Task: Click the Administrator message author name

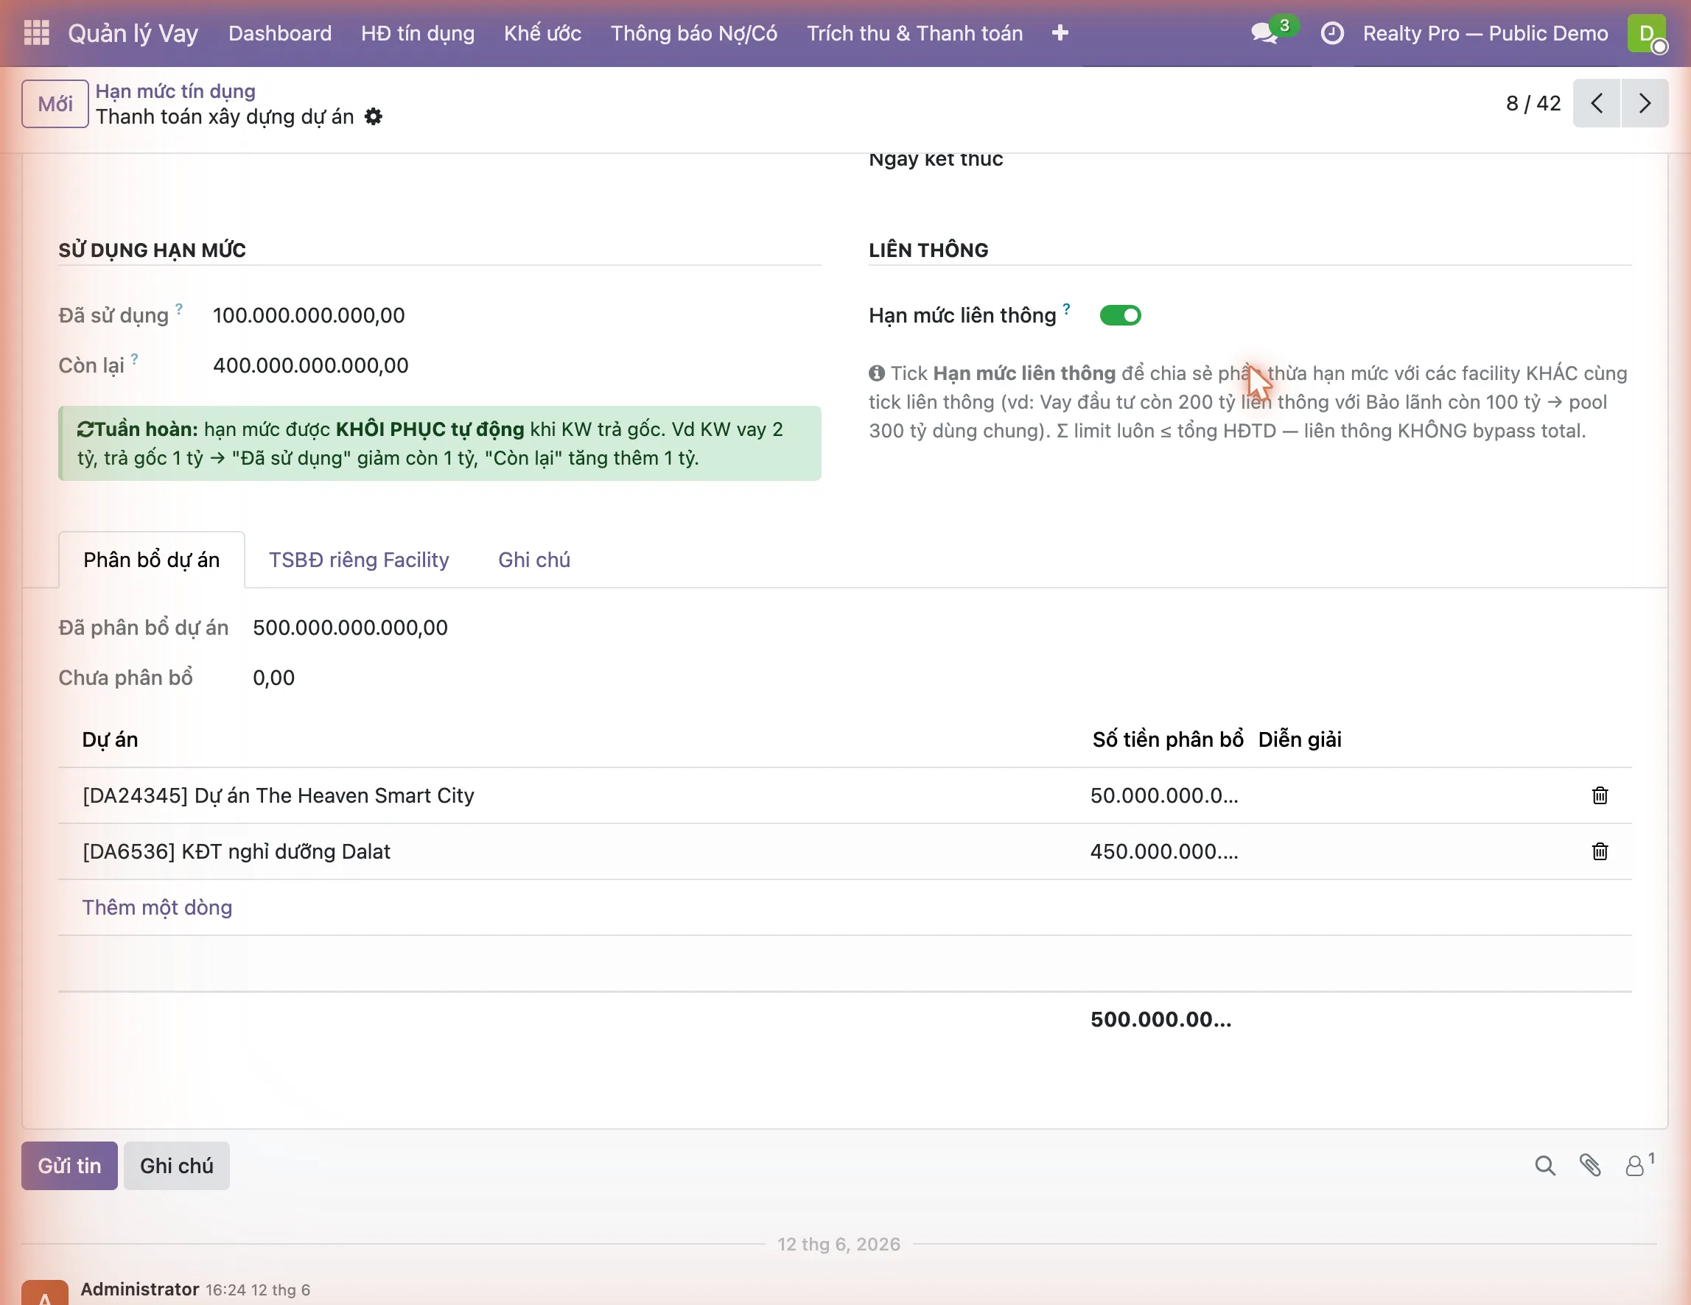Action: point(139,1289)
